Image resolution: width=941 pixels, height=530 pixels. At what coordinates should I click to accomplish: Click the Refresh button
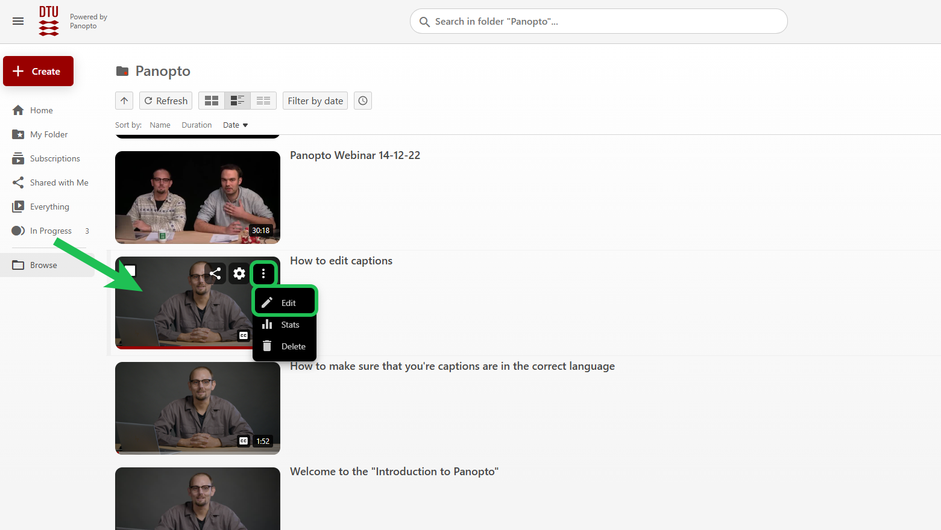pyautogui.click(x=166, y=101)
